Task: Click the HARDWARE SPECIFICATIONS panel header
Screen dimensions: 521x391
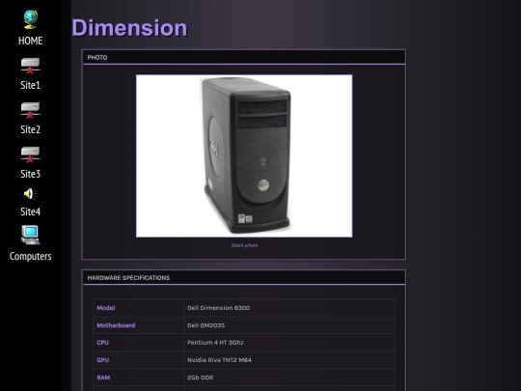Action: pos(244,278)
